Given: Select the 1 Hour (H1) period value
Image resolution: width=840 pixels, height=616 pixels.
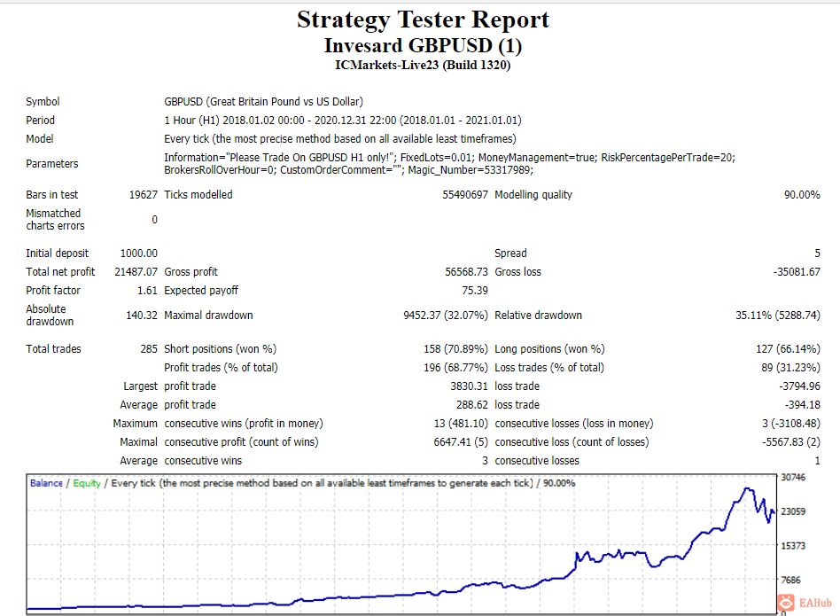Looking at the screenshot, I should point(343,120).
